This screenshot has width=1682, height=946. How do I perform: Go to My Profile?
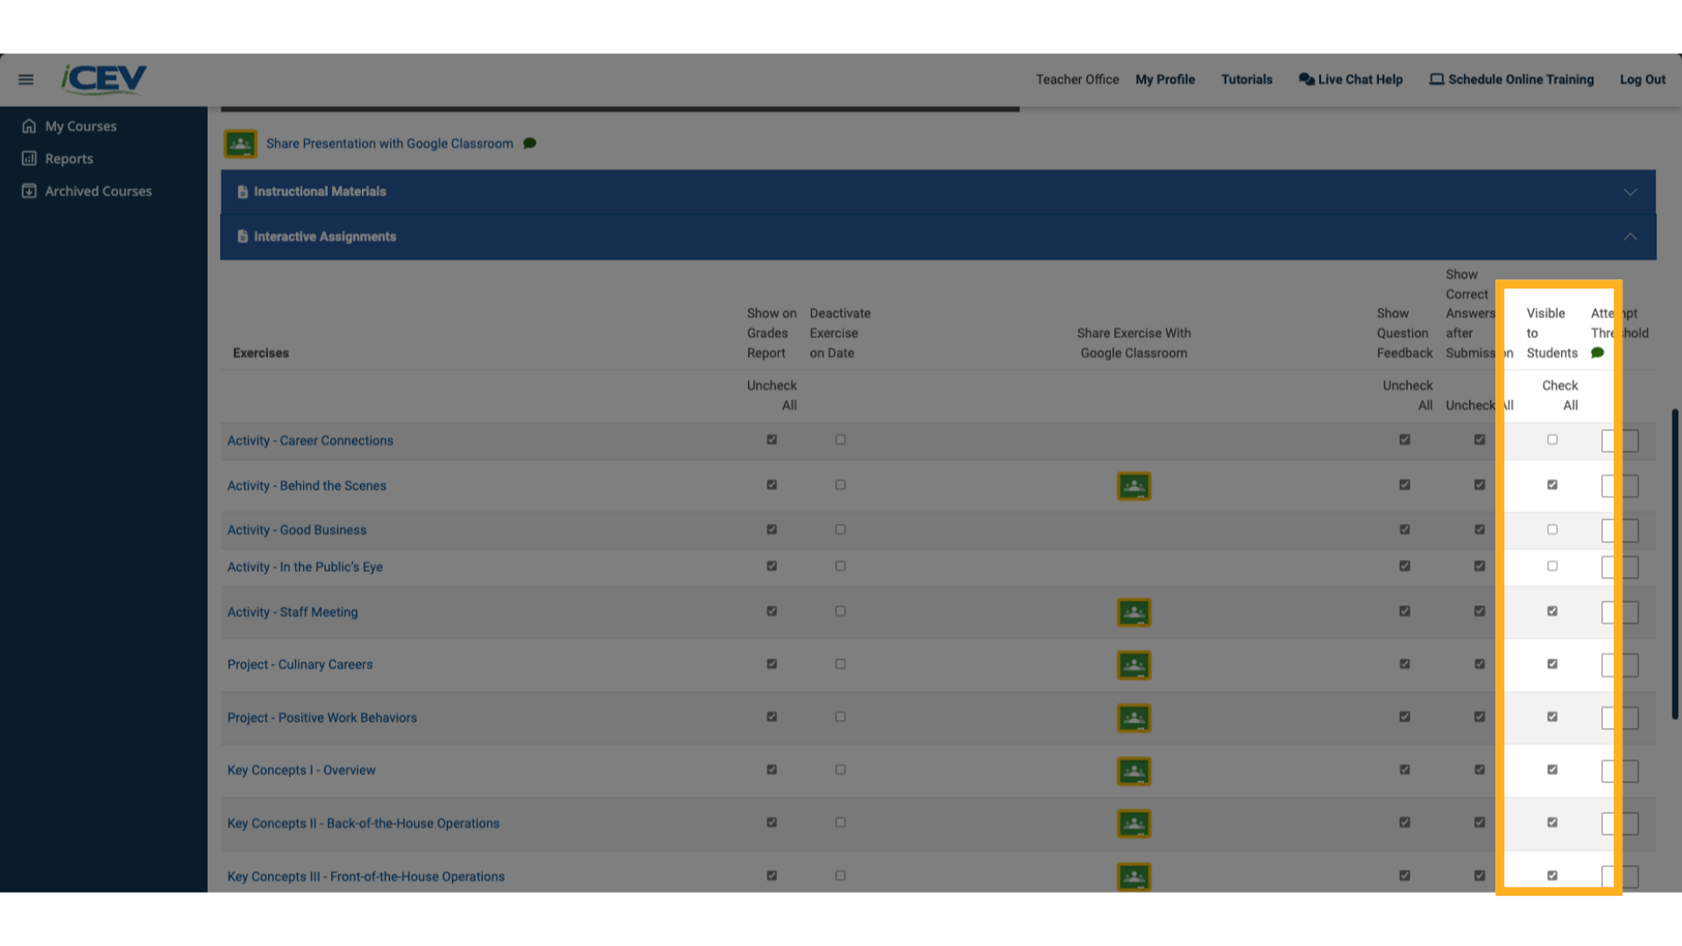(x=1164, y=79)
